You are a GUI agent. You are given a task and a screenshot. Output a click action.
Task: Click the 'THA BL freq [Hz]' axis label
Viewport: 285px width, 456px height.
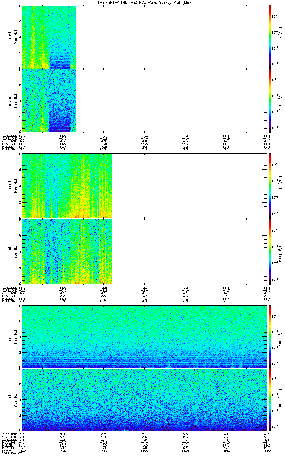click(13, 37)
